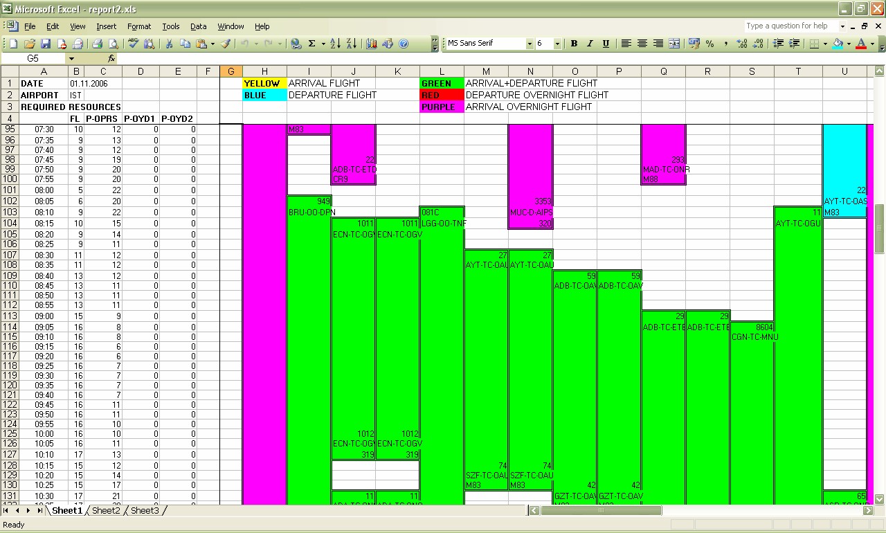
Task: Select column H header
Action: coord(264,71)
